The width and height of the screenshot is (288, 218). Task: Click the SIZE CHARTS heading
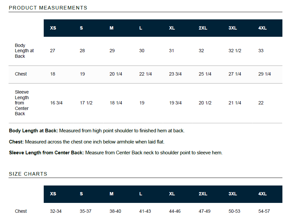tap(28, 174)
